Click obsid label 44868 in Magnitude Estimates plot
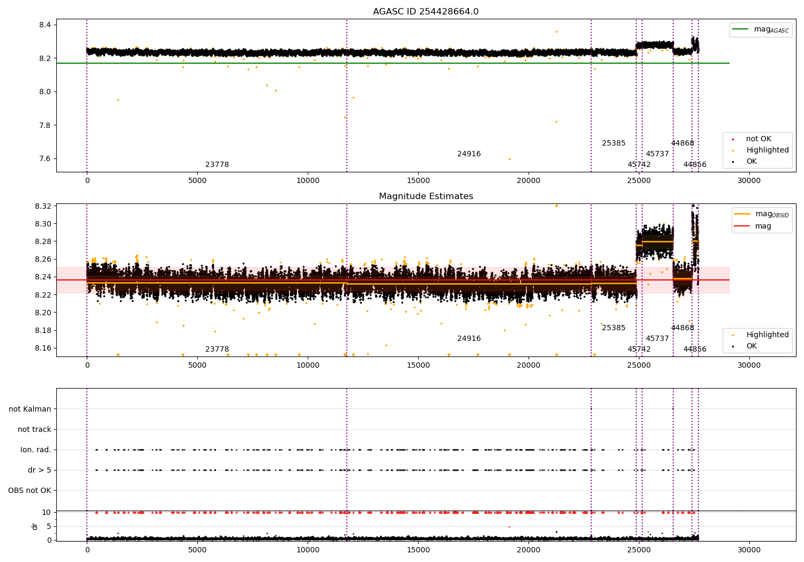The image size is (804, 562). [682, 328]
